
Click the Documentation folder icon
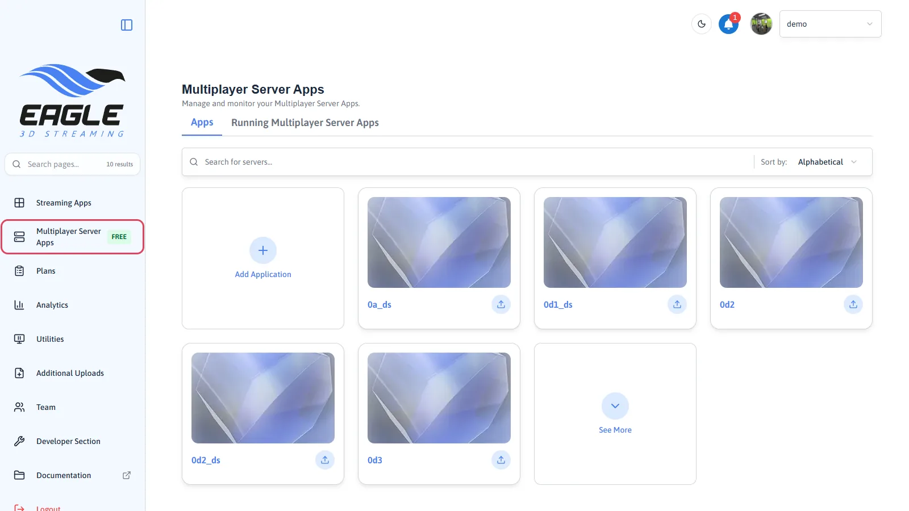19,475
